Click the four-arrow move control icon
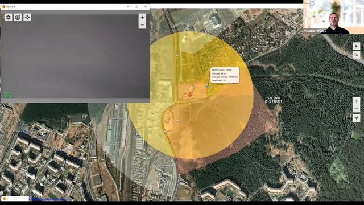This screenshot has width=364, height=205. pos(27,18)
